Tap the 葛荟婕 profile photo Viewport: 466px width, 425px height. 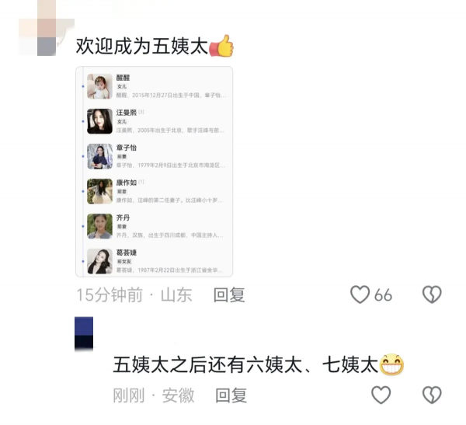pos(99,261)
